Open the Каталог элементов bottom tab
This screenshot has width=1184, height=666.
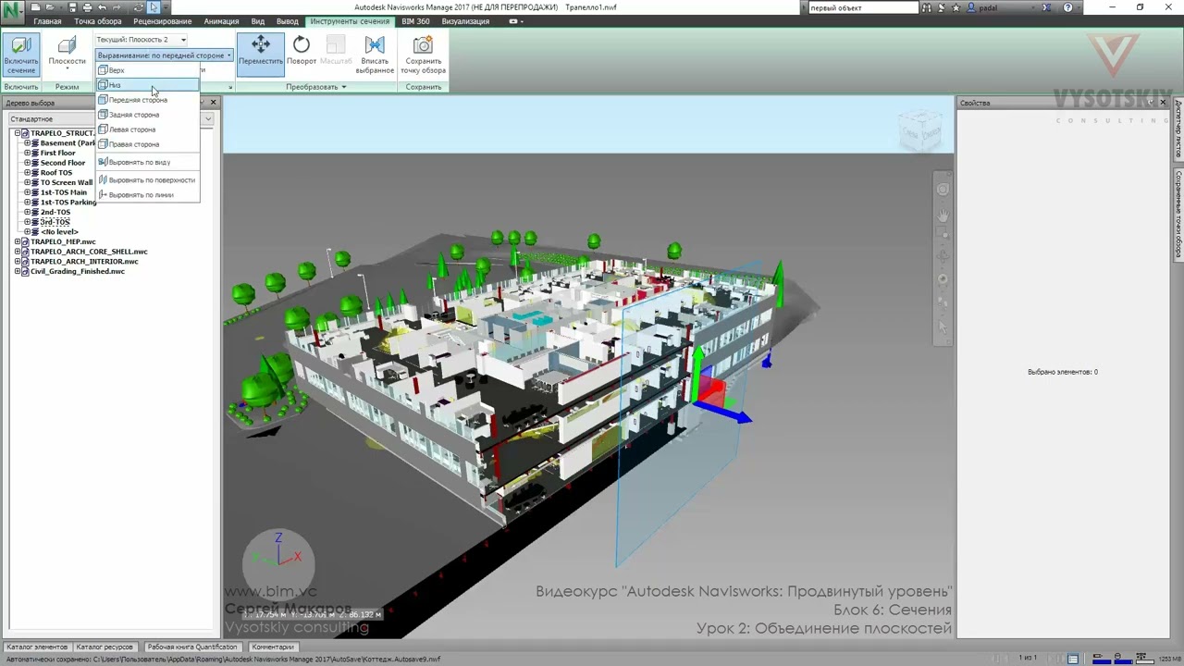coord(37,647)
